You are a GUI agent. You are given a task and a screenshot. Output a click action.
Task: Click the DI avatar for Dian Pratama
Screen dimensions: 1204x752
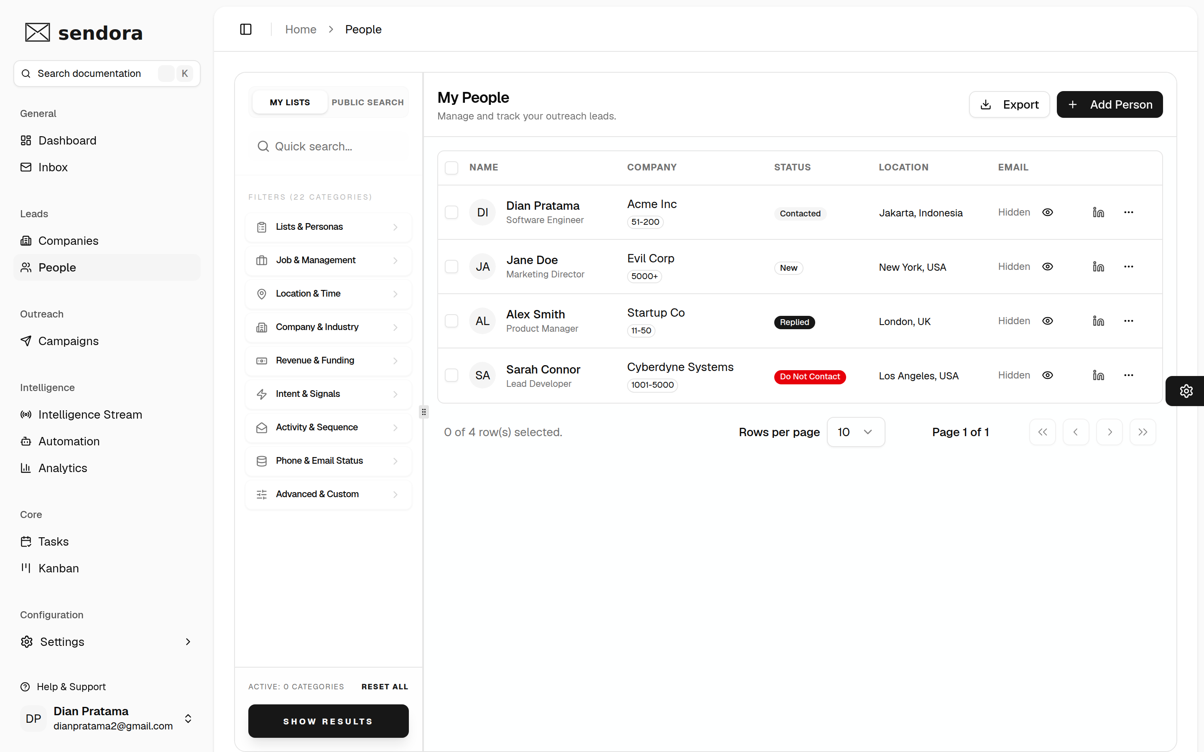(x=482, y=212)
